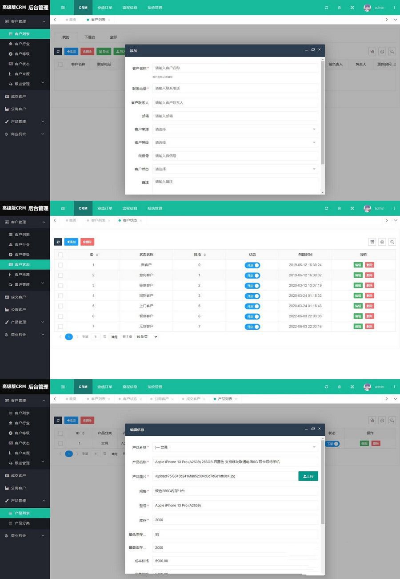Image resolution: width=400 pixels, height=579 pixels.
Task: Click the 添加 button above the status list
Action: 71,242
